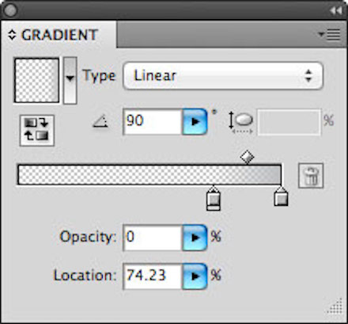The width and height of the screenshot is (348, 324).
Task: Click the delete stop trash icon
Action: point(311,176)
